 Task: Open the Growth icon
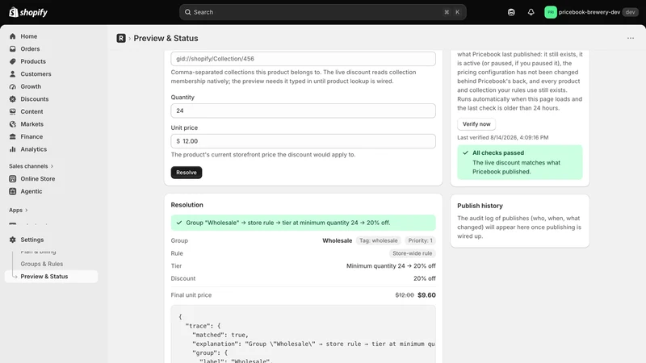tap(13, 86)
